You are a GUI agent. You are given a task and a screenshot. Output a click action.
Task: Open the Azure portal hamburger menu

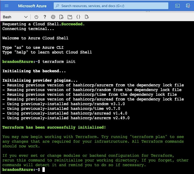[7, 6]
